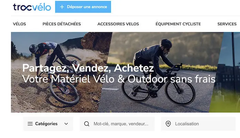Select ÉQUIPEMENT CYCLISTE in navigation
The width and height of the screenshot is (240, 138).
point(178,24)
